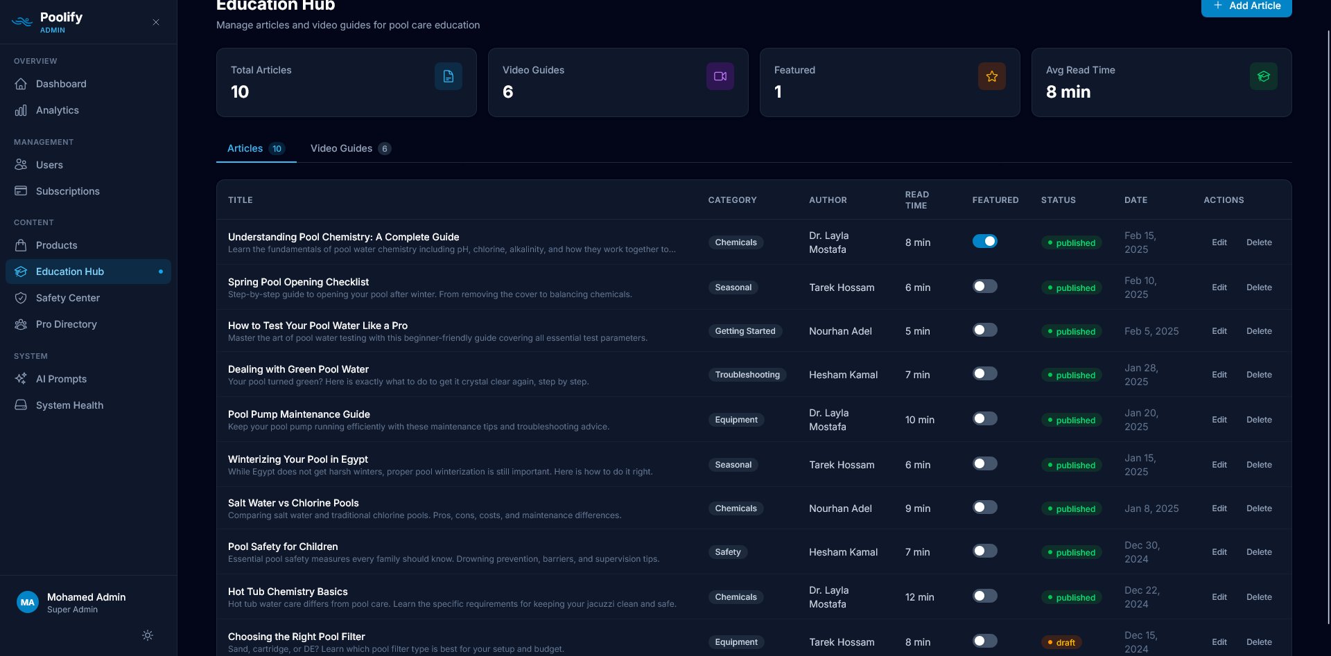The image size is (1331, 656).
Task: Edit the Spring Pool Opening Checklist article
Action: pyautogui.click(x=1219, y=287)
